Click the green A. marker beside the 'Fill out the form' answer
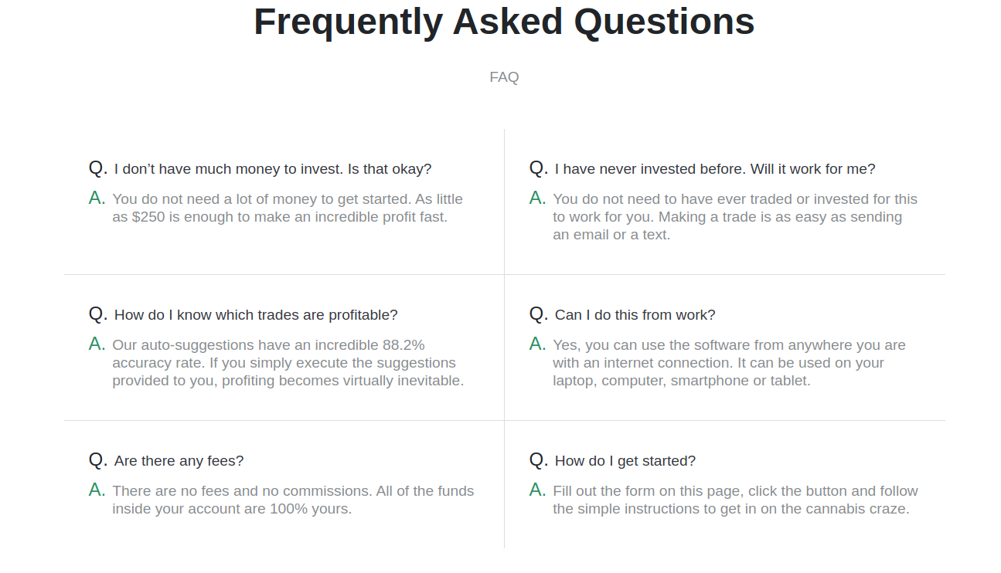This screenshot has width=1001, height=573. 538,490
